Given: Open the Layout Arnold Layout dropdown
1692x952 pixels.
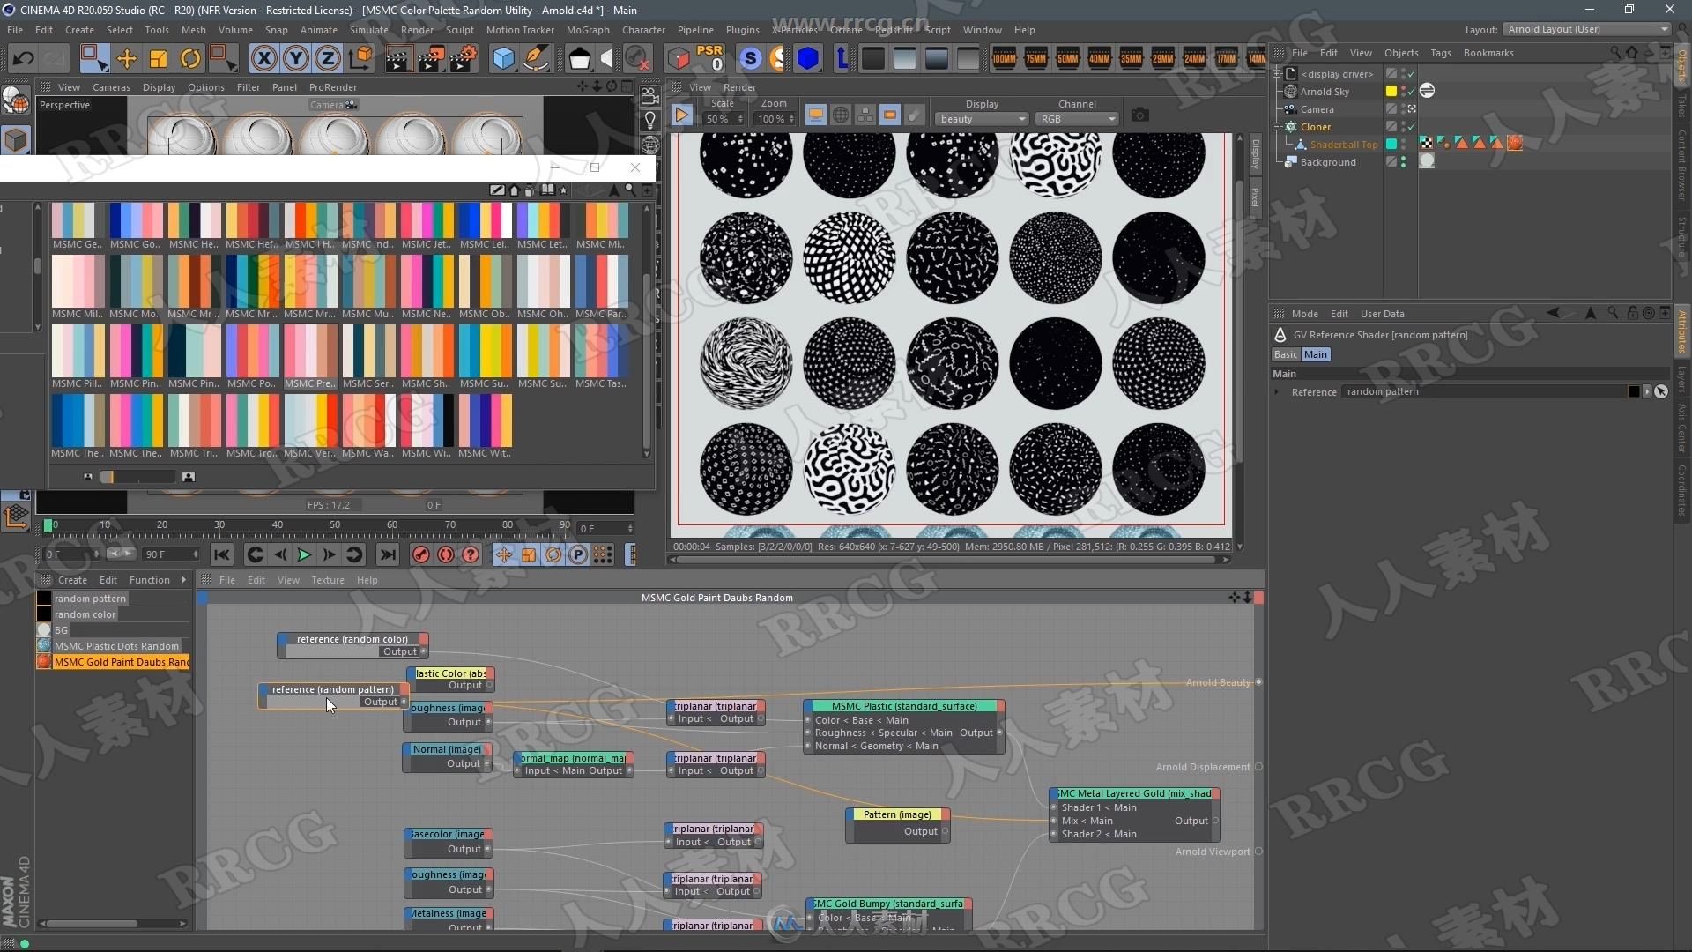Looking at the screenshot, I should [1586, 29].
